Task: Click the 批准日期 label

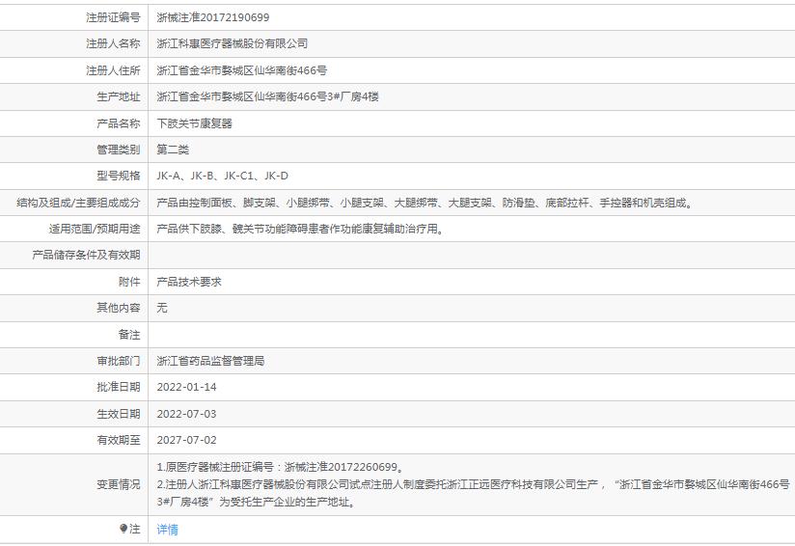Action: click(119, 388)
